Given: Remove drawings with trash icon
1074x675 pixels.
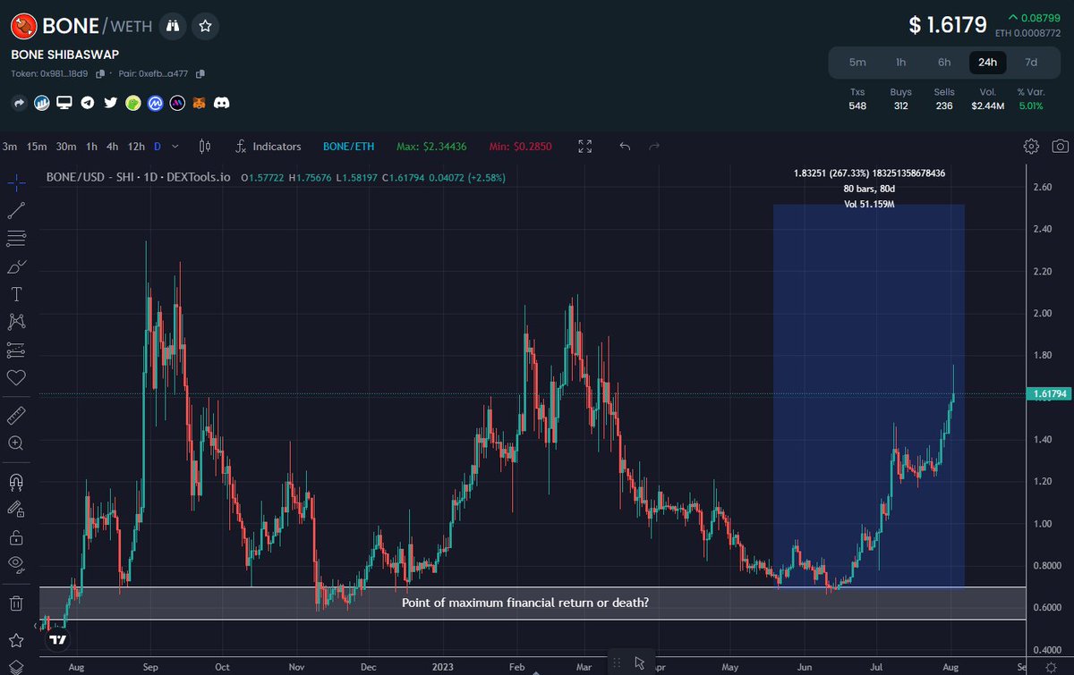Looking at the screenshot, I should coord(16,603).
